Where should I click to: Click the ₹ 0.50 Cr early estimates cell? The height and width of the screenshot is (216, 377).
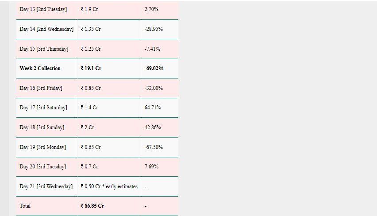[x=109, y=186]
